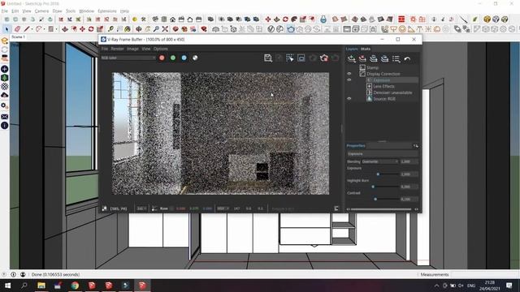This screenshot has width=520, height=292.
Task: Open Chrome from the Windows taskbar
Action: tap(75, 286)
